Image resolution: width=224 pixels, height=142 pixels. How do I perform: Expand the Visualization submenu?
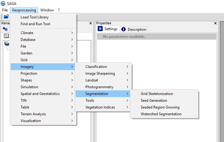[43, 121]
